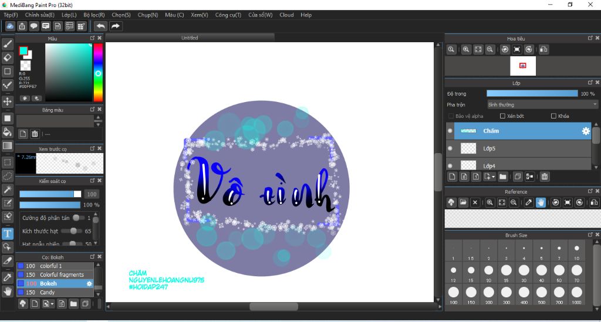This screenshot has height=322, width=601.
Task: Click the canvas horizontal scrollbar
Action: 273,306
